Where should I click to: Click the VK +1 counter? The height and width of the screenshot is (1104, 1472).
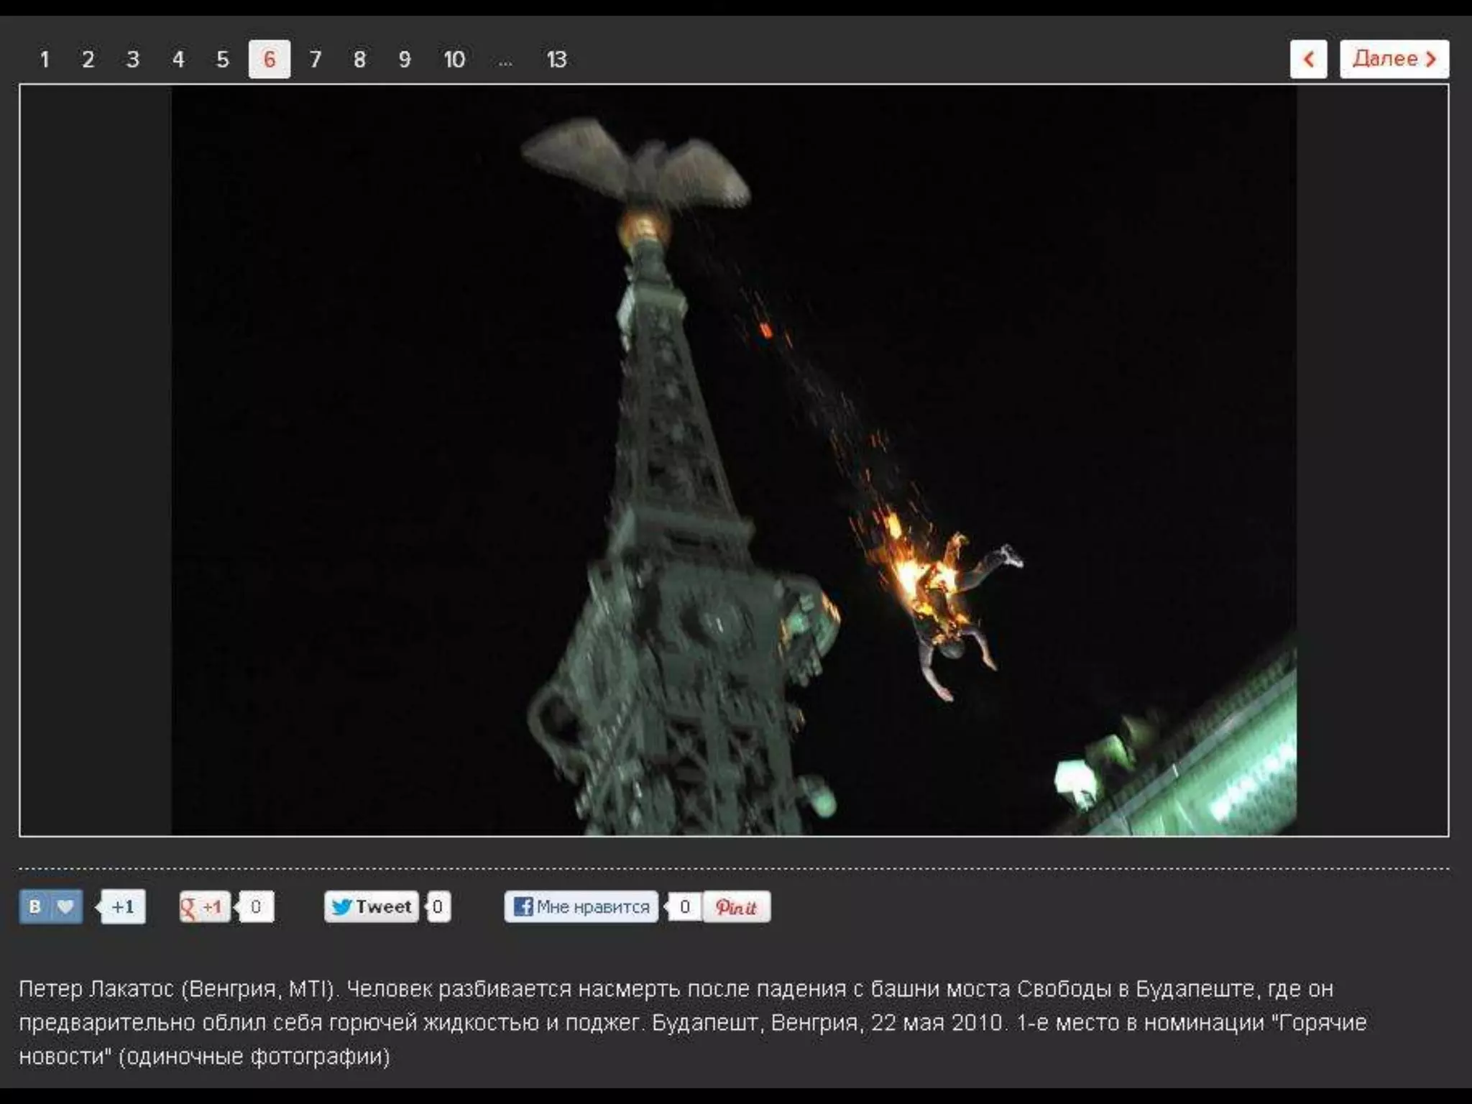tap(123, 907)
